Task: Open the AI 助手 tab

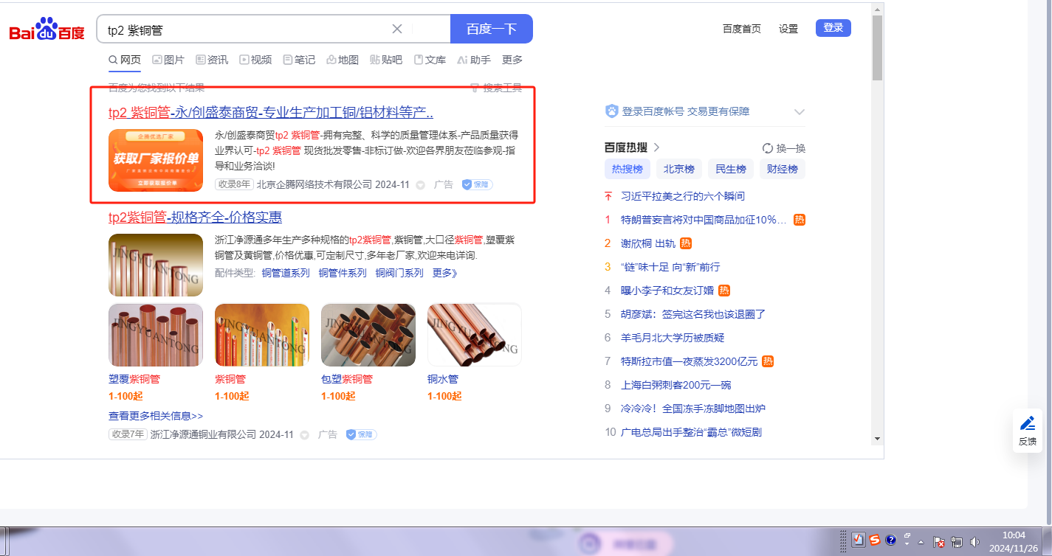Action: (474, 60)
